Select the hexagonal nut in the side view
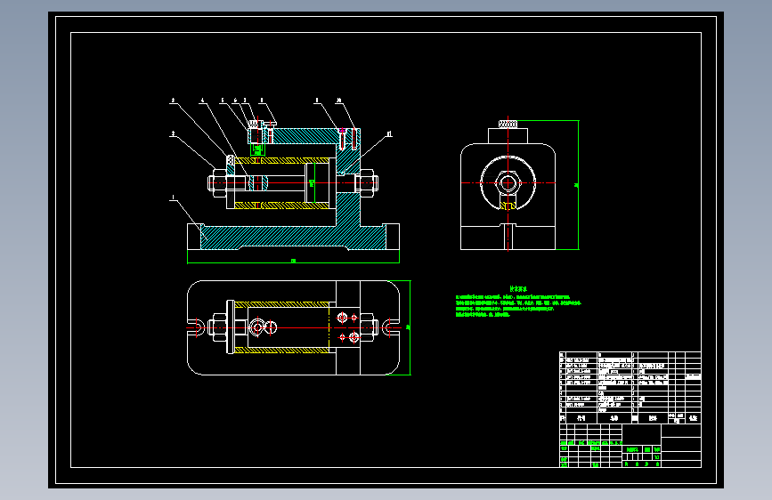This screenshot has height=500, width=772. 508,183
